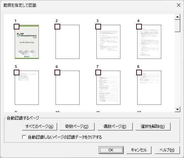The width and height of the screenshot is (184, 158).
Task: Click 奇数ページ(O) button
Action: pyautogui.click(x=77, y=127)
